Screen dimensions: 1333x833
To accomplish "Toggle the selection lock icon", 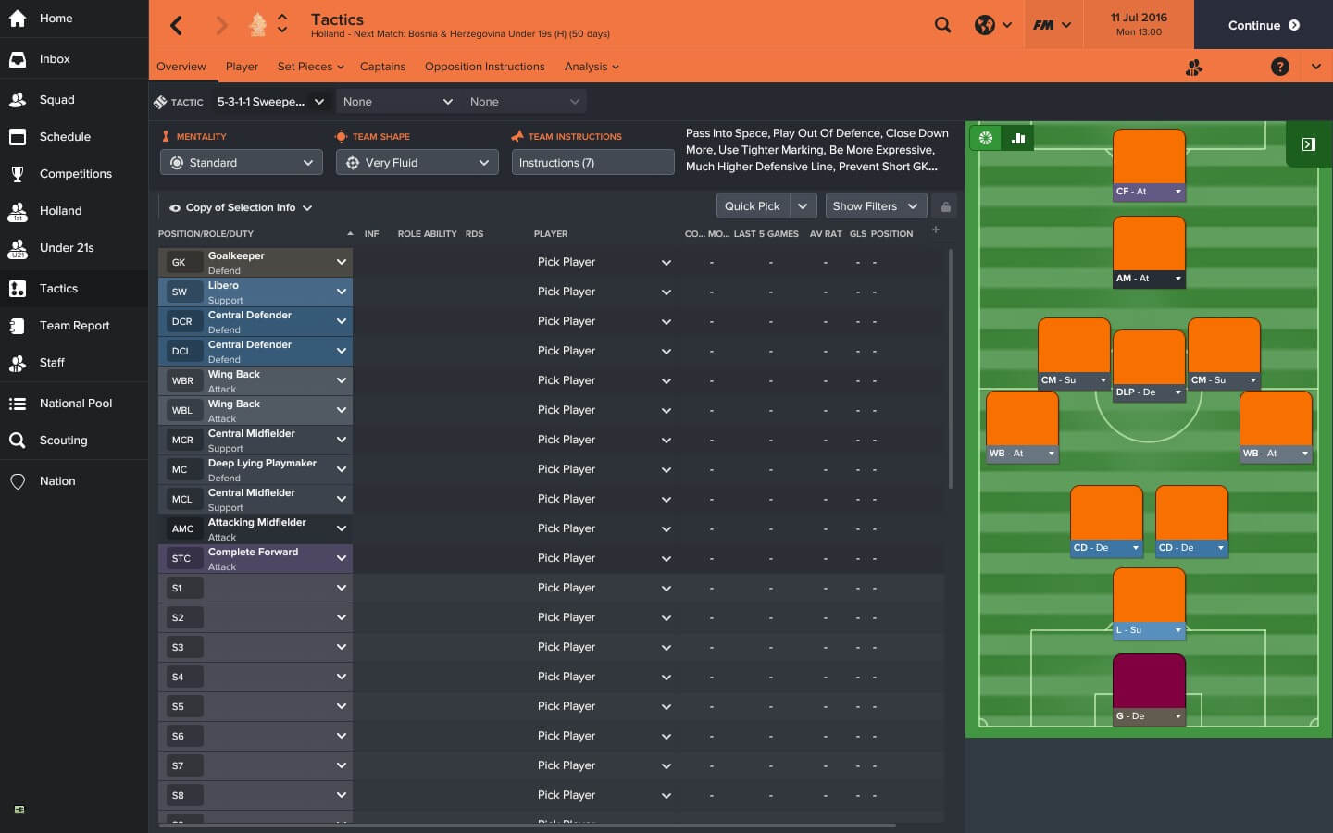I will [945, 206].
